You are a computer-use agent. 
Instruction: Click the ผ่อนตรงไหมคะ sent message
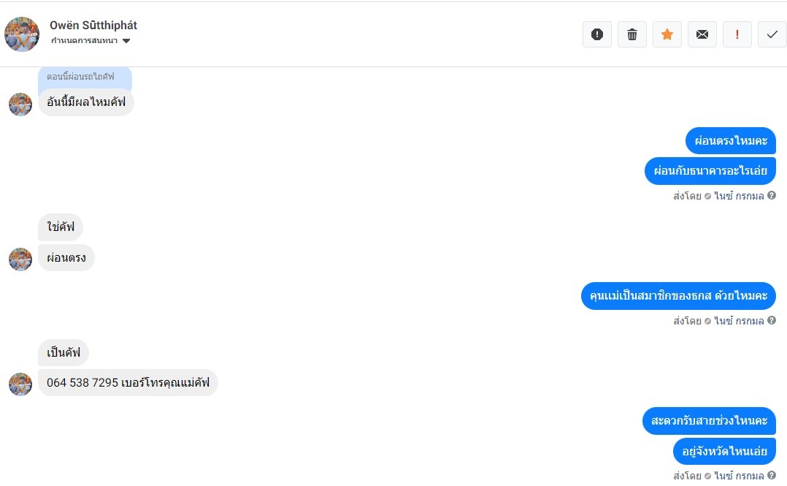[x=730, y=141]
